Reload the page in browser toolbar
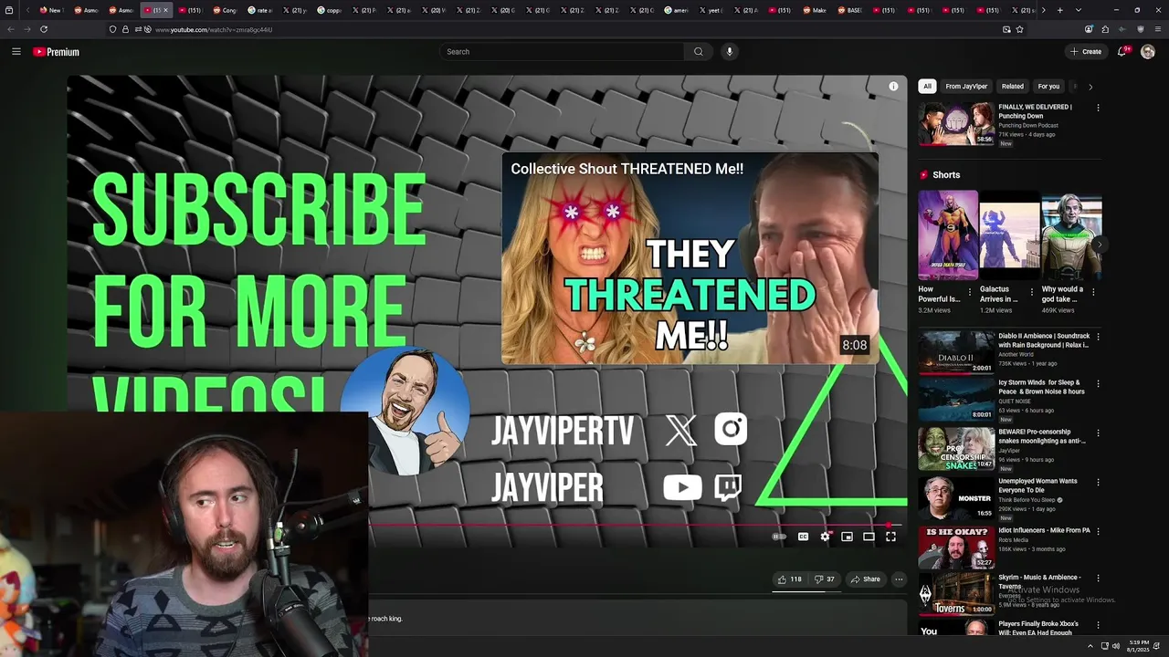The width and height of the screenshot is (1169, 657). [x=43, y=29]
